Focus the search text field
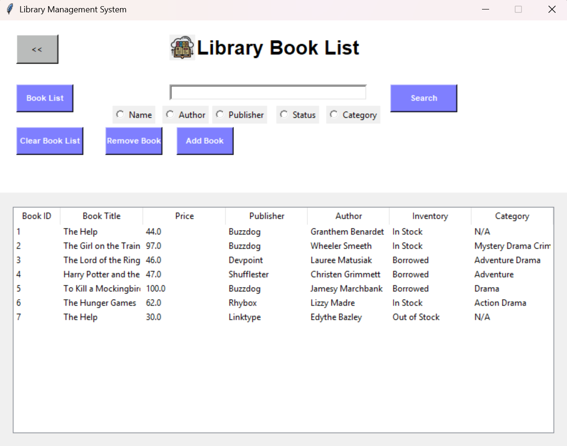Image resolution: width=567 pixels, height=446 pixels. pos(268,93)
